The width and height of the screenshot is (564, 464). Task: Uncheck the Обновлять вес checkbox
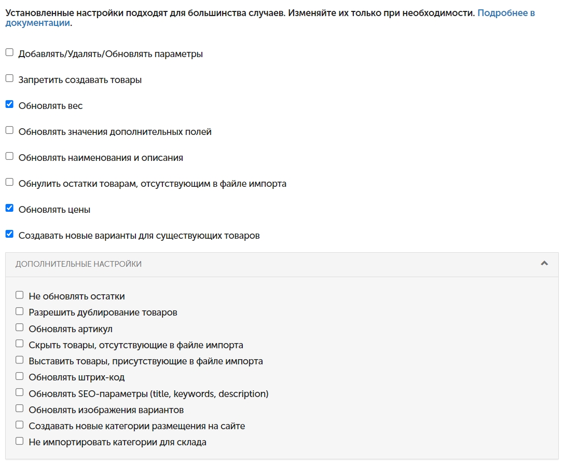(10, 104)
